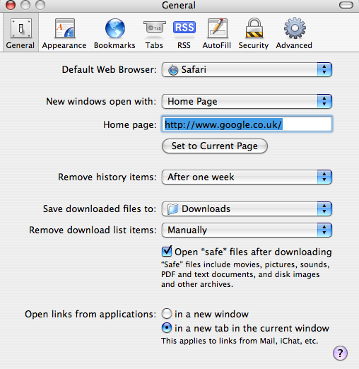
Task: Click the "General" window title text
Action: (x=179, y=5)
